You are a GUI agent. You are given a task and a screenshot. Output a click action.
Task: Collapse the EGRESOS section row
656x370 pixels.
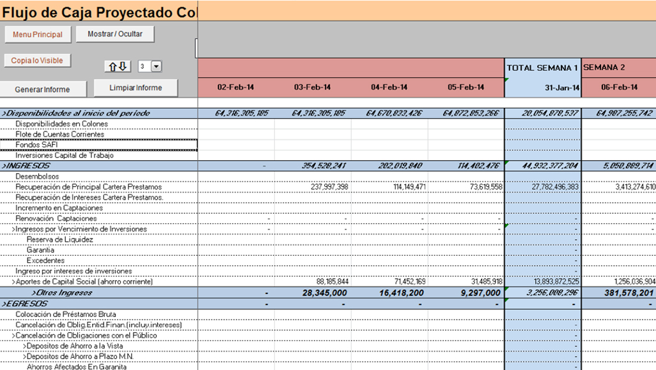[x=98, y=304]
